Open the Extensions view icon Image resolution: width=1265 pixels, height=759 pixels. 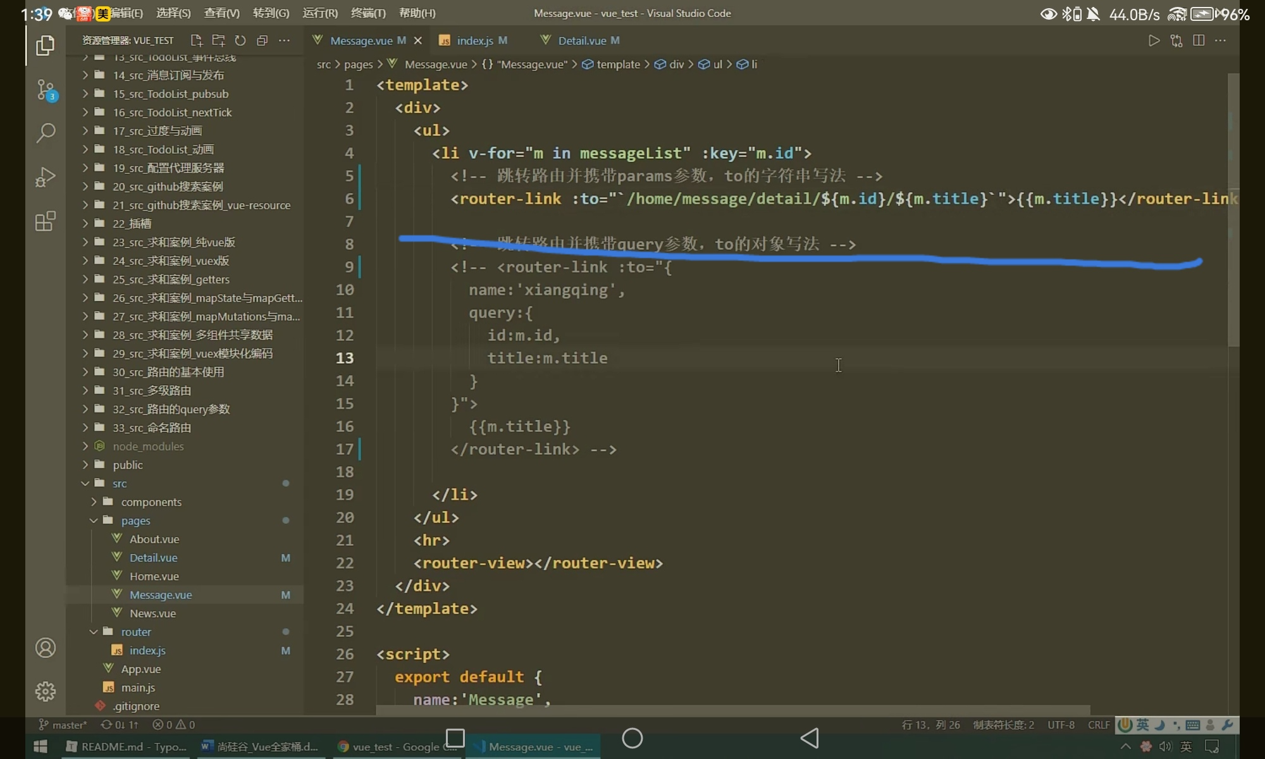tap(45, 221)
